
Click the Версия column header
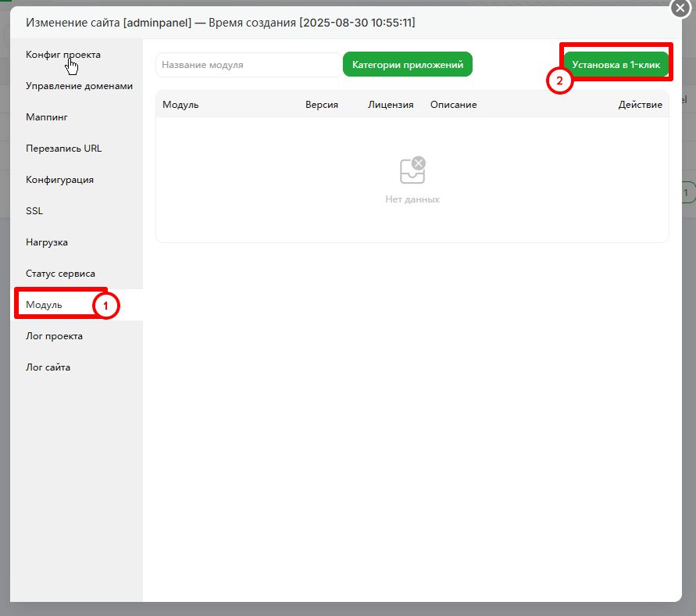coord(322,105)
